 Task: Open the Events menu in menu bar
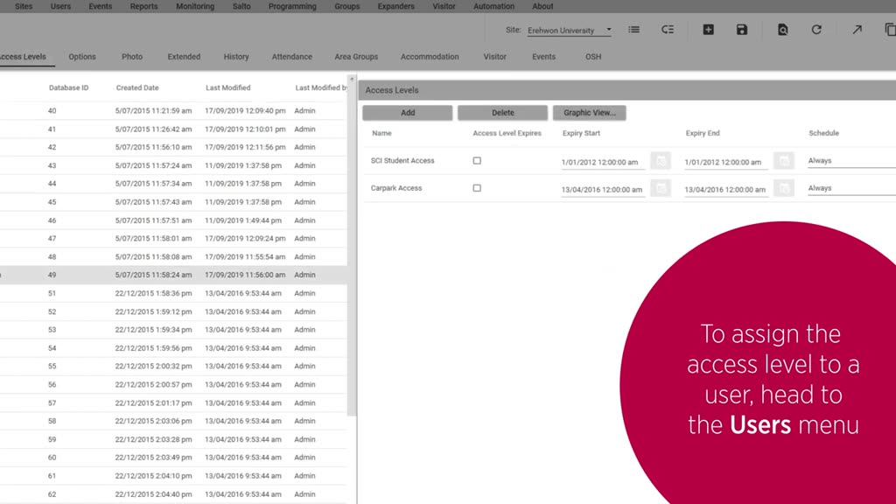[x=100, y=6]
